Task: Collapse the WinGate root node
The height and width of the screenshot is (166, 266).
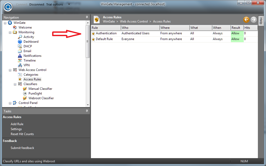Action: point(5,23)
